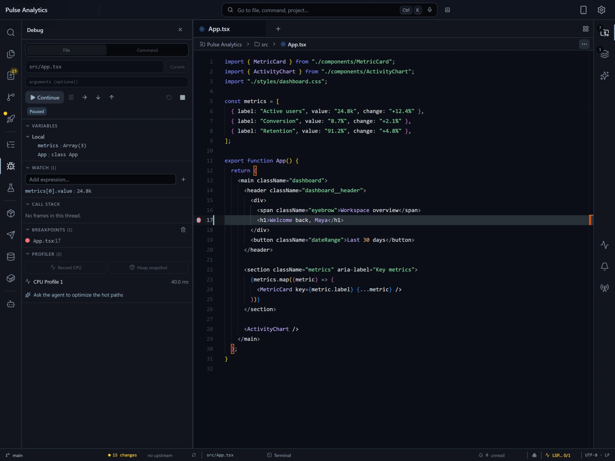Open CPU Profile 1 entry
The image size is (615, 461).
(x=107, y=282)
